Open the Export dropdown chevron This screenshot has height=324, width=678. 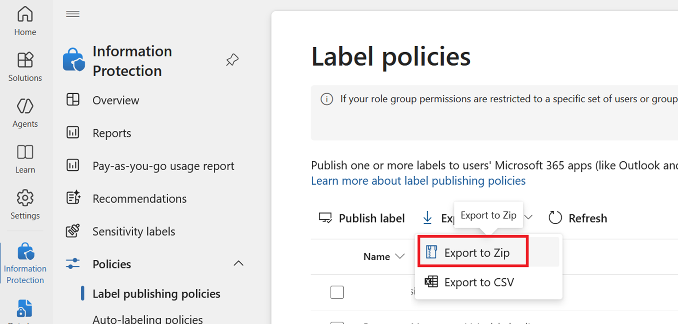coord(529,217)
